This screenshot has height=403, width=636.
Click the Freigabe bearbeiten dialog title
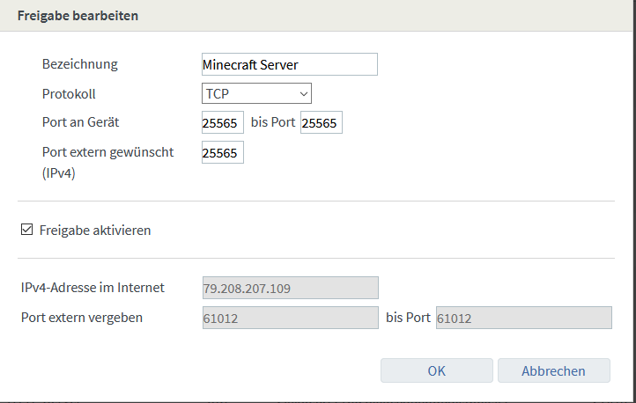click(78, 16)
